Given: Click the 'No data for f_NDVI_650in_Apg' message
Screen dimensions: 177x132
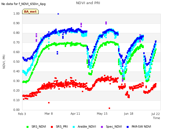Looking at the screenshot, I should 24,4.
